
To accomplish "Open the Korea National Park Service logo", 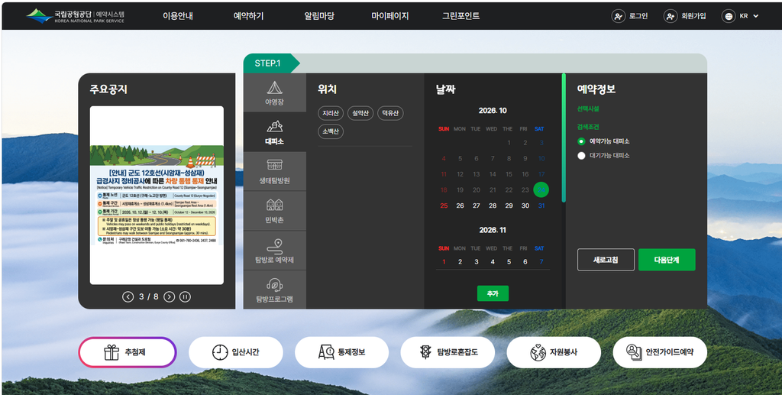I will (x=76, y=15).
